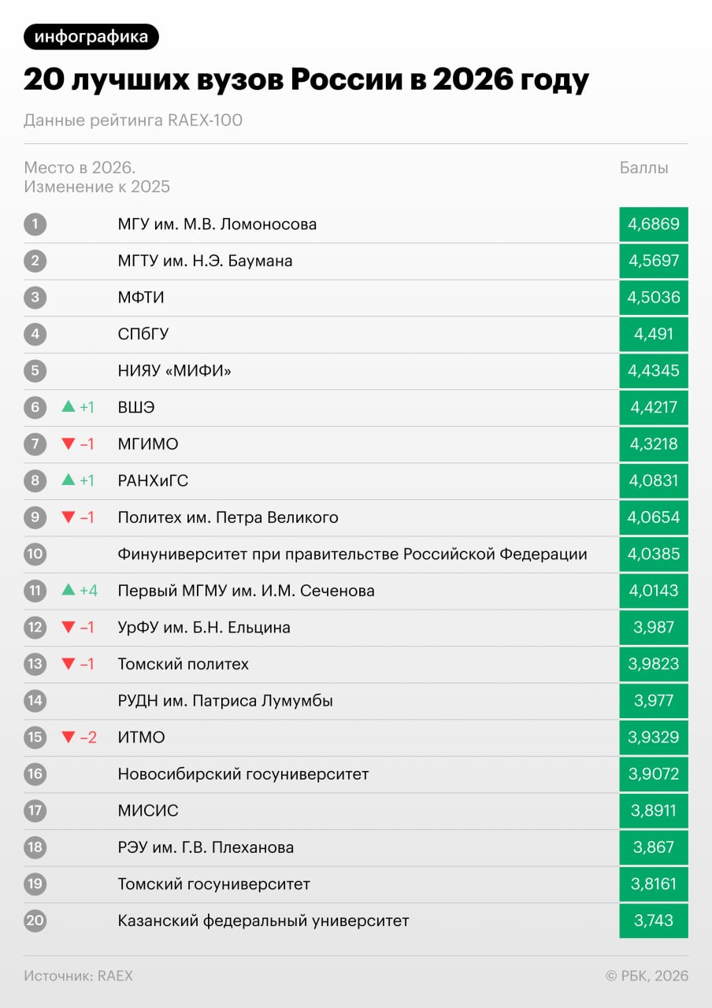This screenshot has width=712, height=1008.
Task: Select the 'МИСИС' name
Action: click(148, 810)
